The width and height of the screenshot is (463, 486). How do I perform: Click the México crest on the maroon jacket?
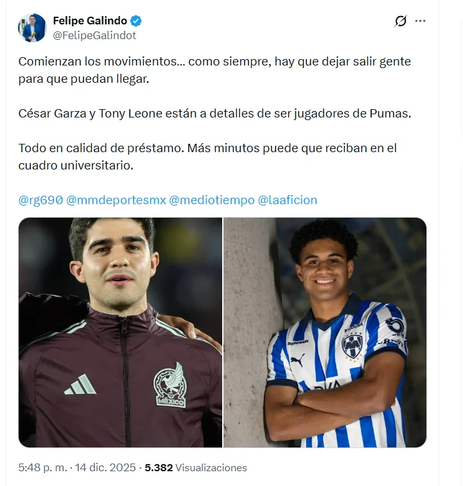(x=170, y=385)
